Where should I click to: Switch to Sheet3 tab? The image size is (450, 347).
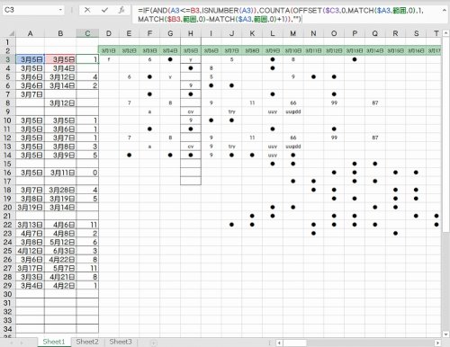[121, 342]
